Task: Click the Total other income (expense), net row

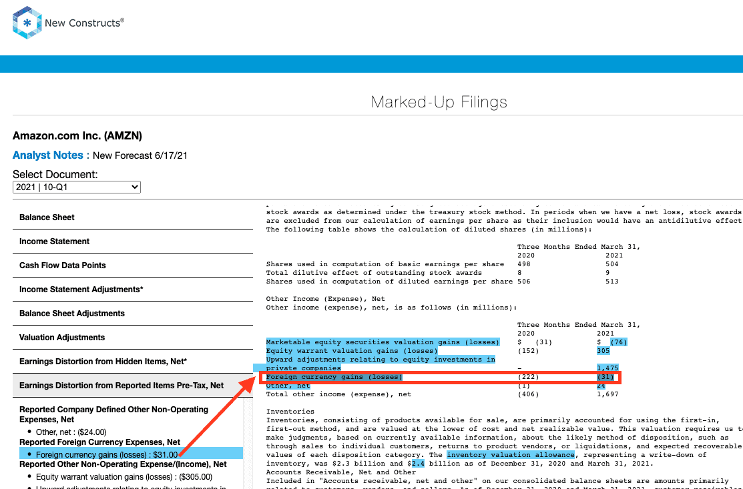Action: [x=442, y=394]
